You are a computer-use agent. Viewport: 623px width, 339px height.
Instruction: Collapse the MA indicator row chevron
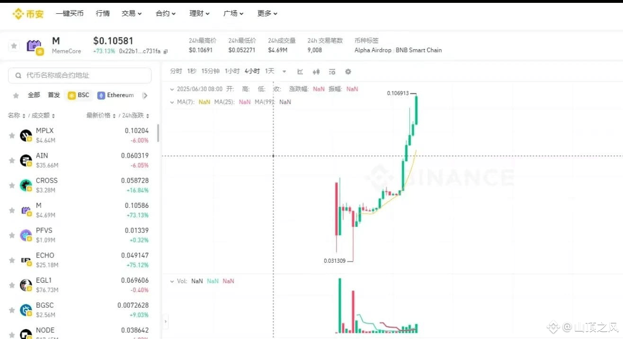coord(172,102)
